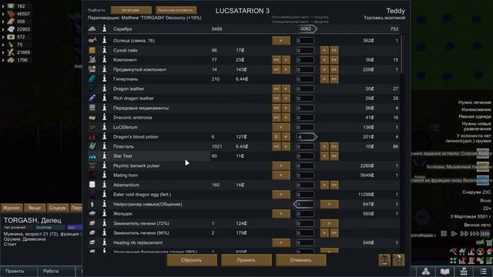Show info for Psychic berserk pulser
The image size is (493, 277).
105,165
